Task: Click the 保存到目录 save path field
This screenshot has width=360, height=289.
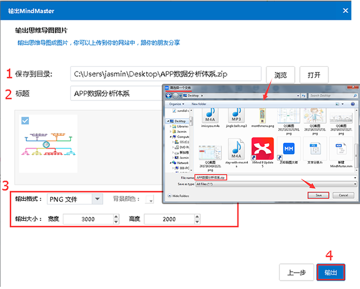Action: (x=166, y=74)
